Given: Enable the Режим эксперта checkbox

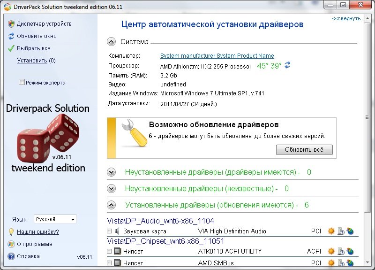Looking at the screenshot, I should pos(22,83).
